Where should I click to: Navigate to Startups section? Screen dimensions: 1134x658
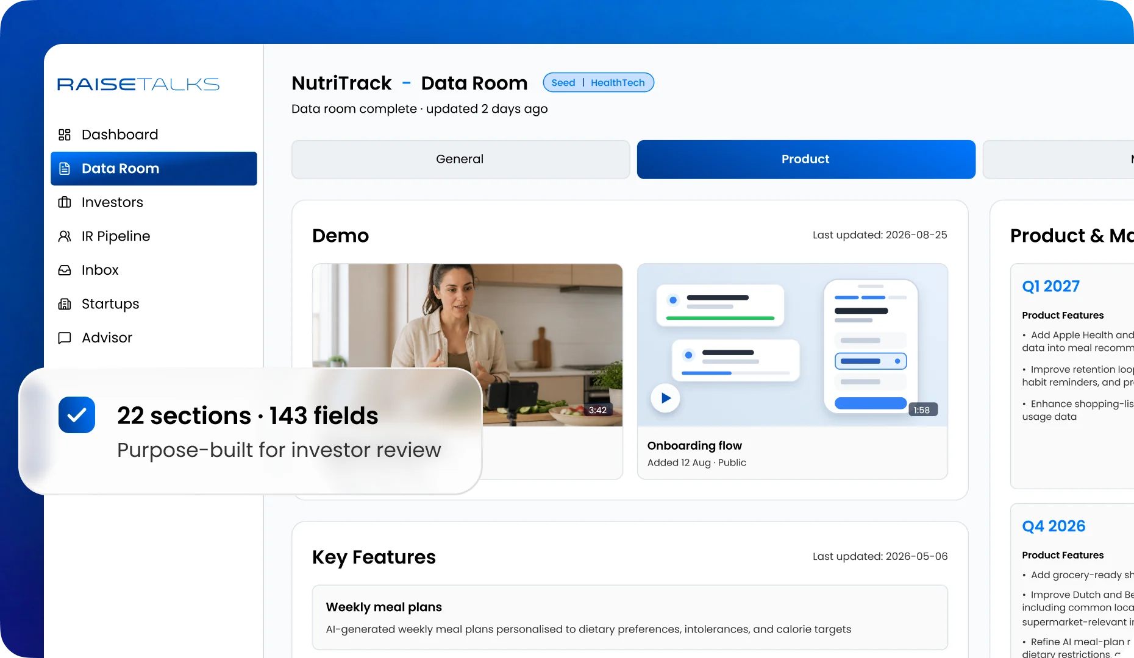pos(154,304)
